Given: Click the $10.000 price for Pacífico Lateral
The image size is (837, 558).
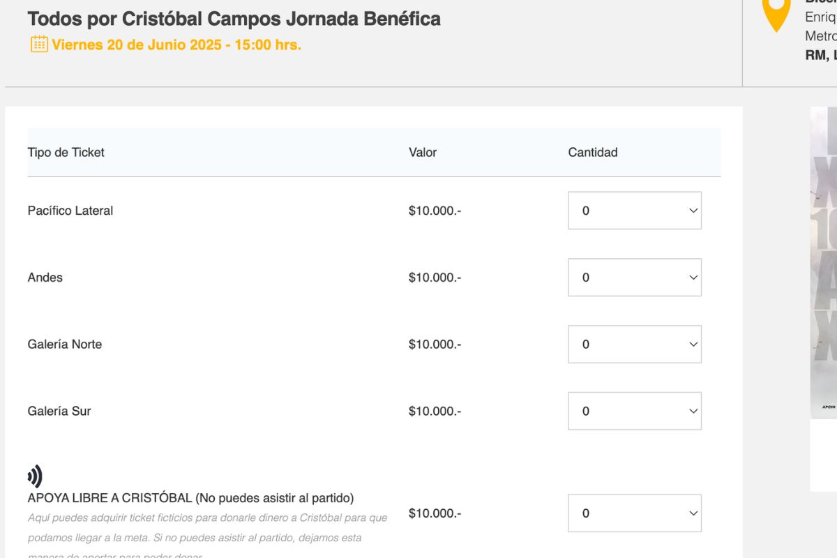Looking at the screenshot, I should [435, 211].
